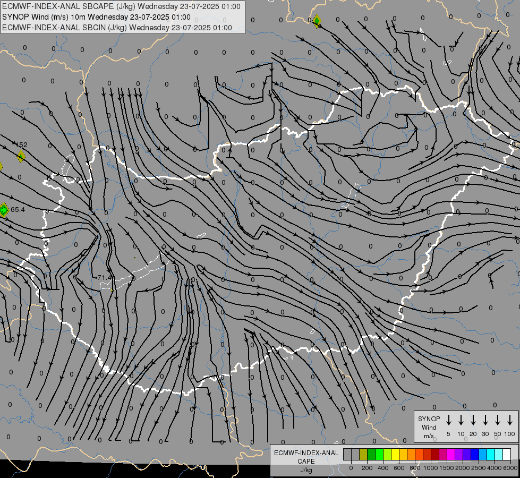Image resolution: width=520 pixels, height=478 pixels.
Task: Click the 600 tick label on CAPE scale
Action: 399,468
